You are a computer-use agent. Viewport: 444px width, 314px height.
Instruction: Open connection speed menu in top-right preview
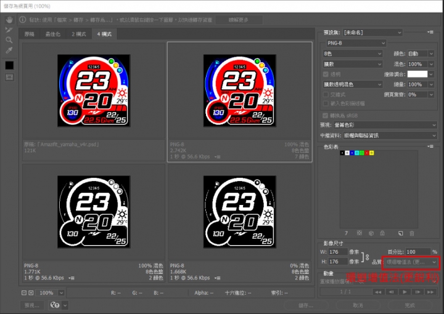[218, 156]
